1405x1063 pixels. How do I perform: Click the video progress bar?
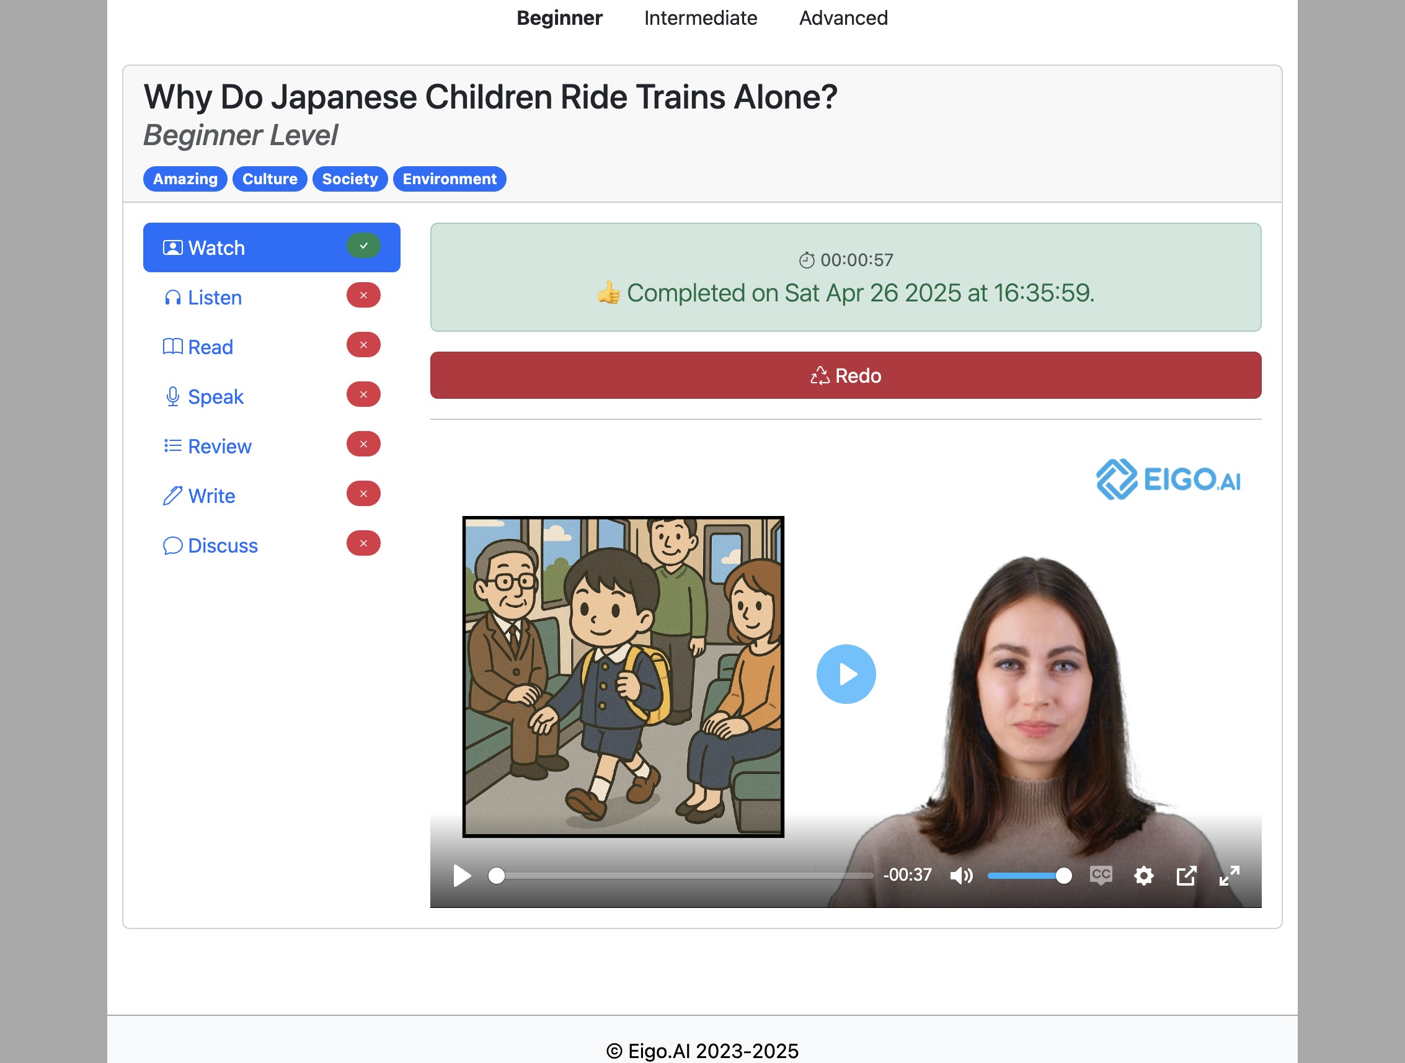tap(681, 876)
